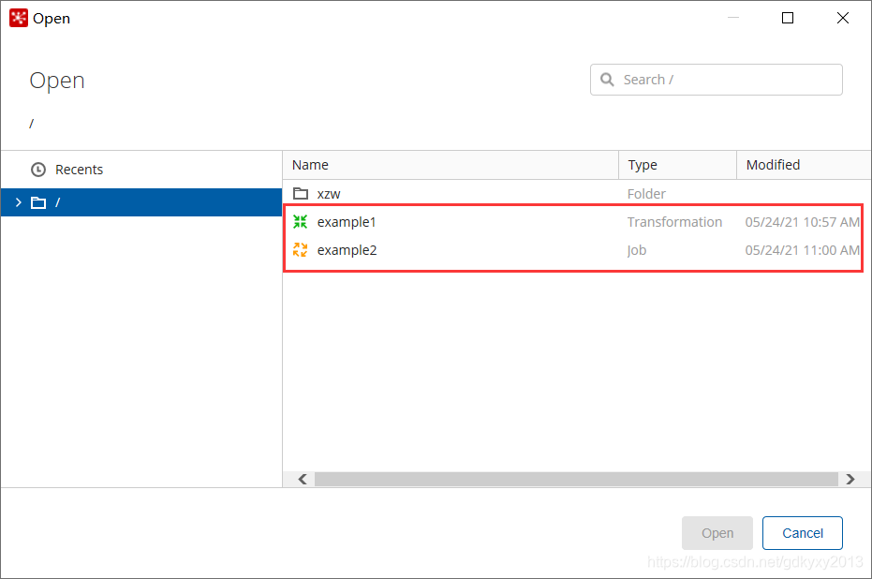
Task: Select the example1 file name
Action: tap(347, 222)
